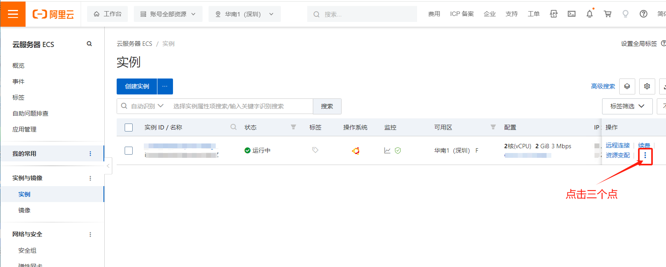
Task: Open instance monitoring chart icon
Action: point(387,151)
